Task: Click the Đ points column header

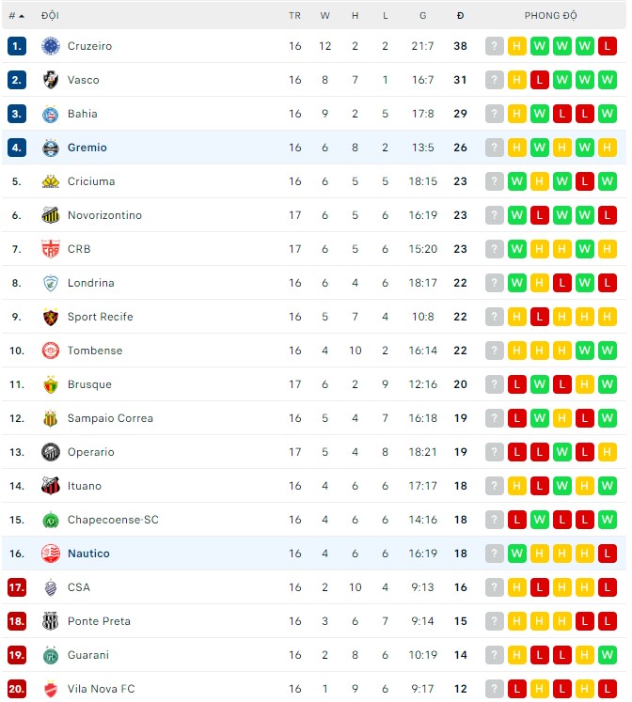Action: pos(460,15)
